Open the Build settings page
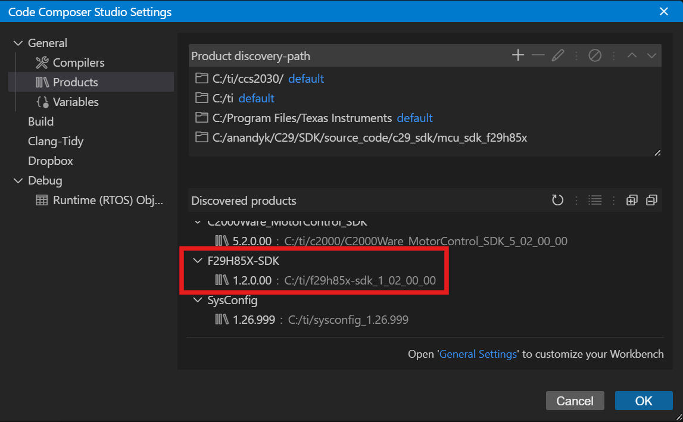The width and height of the screenshot is (683, 422). point(40,121)
